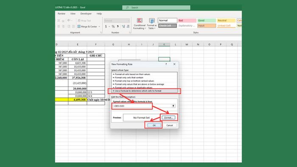Click the cell showing 20,000,000
The image size is (297, 167).
pyautogui.click(x=78, y=89)
